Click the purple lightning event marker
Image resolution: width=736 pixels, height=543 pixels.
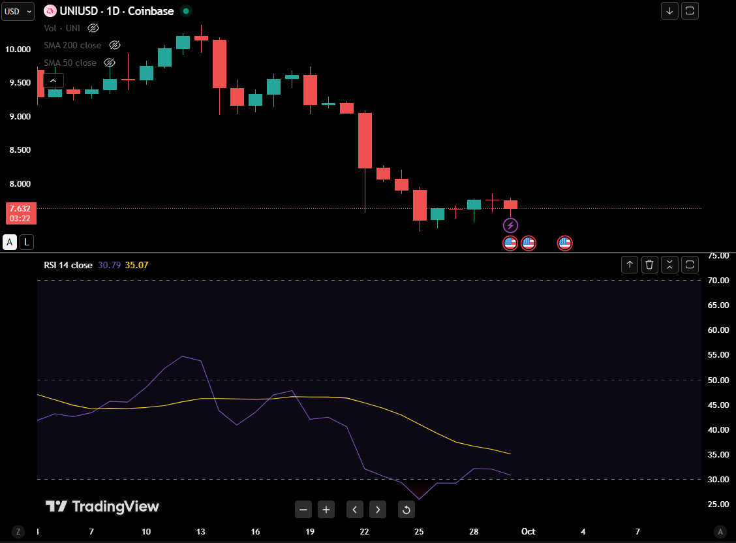(x=510, y=226)
